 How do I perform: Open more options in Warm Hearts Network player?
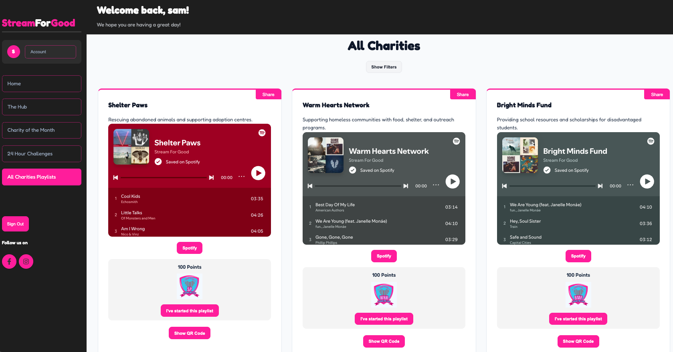[436, 185]
